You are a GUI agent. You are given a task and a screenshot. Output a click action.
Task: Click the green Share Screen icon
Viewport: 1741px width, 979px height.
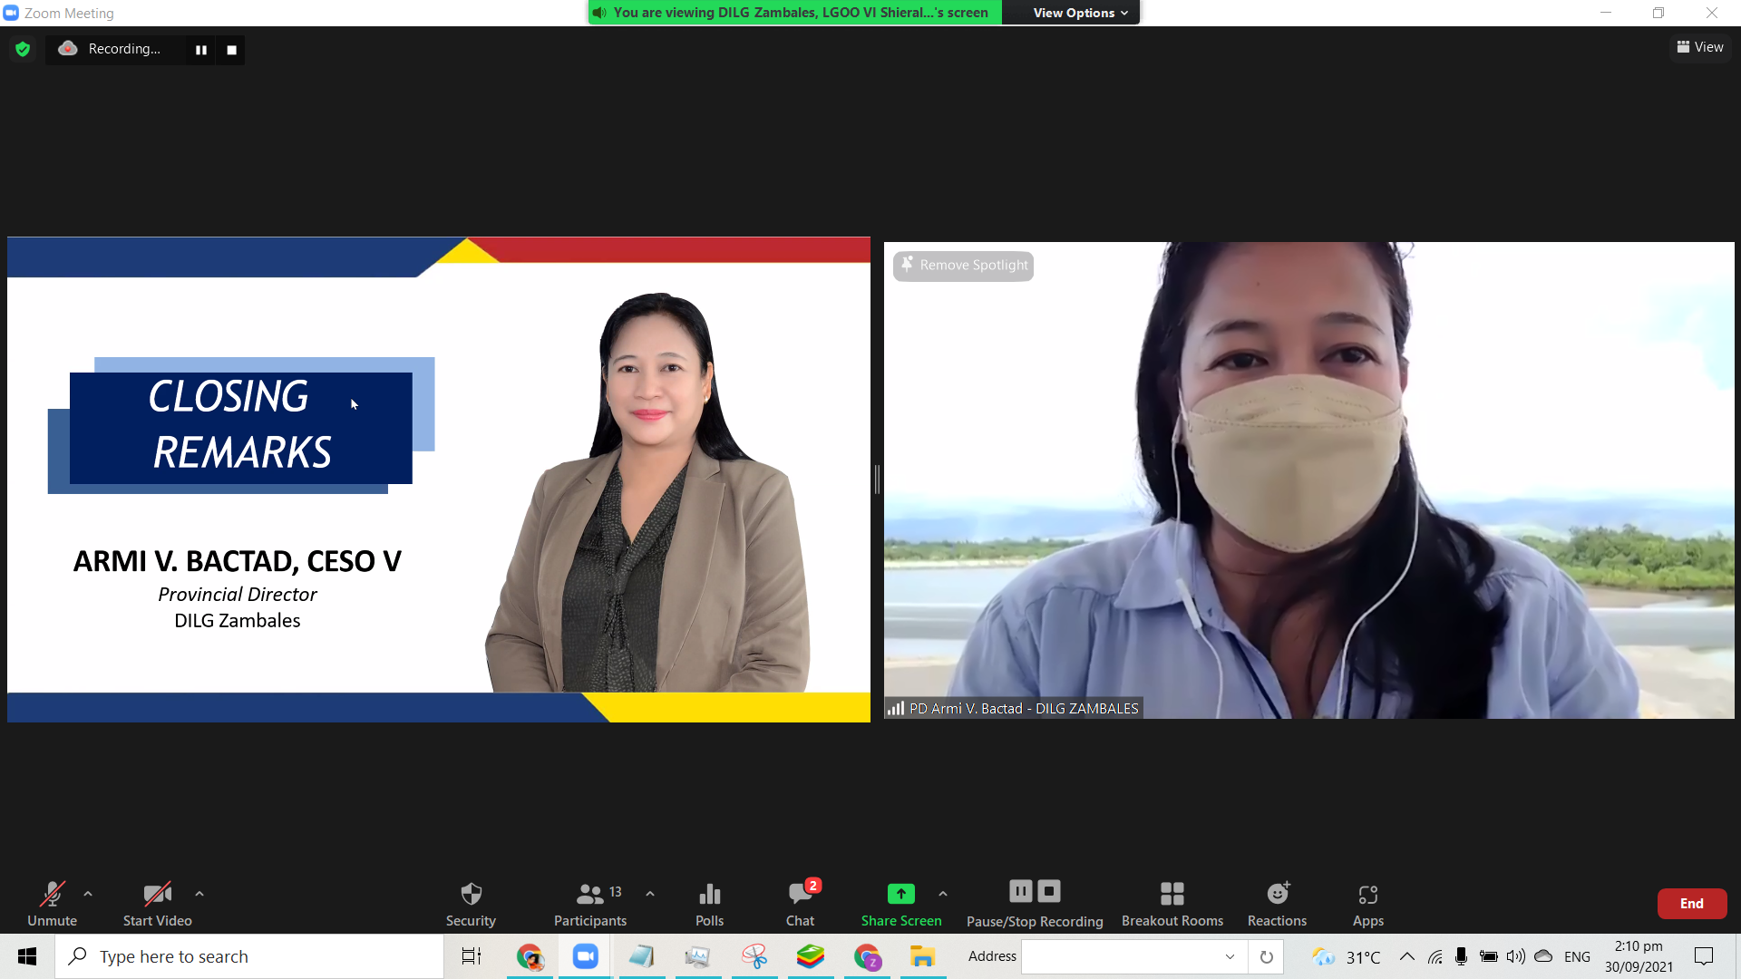pos(901,894)
